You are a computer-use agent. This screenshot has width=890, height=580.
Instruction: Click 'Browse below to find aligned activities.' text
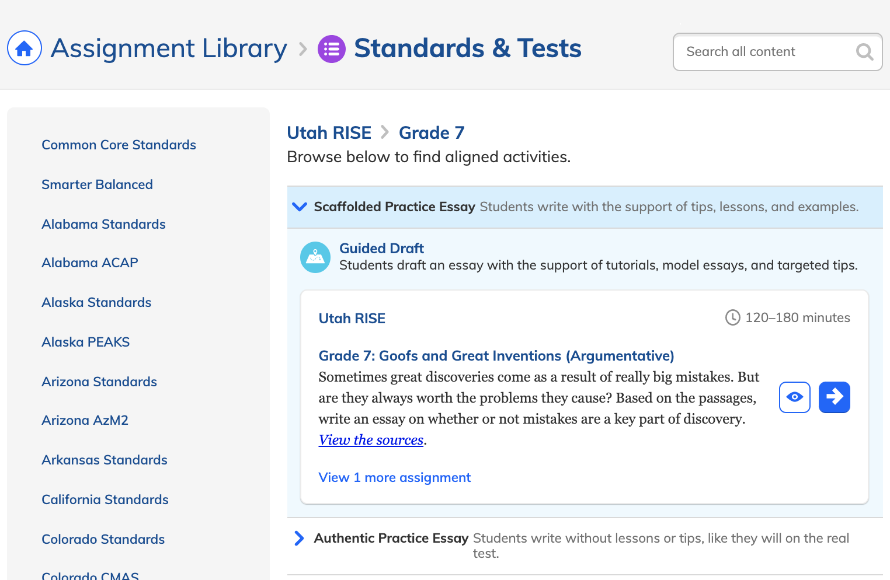429,157
